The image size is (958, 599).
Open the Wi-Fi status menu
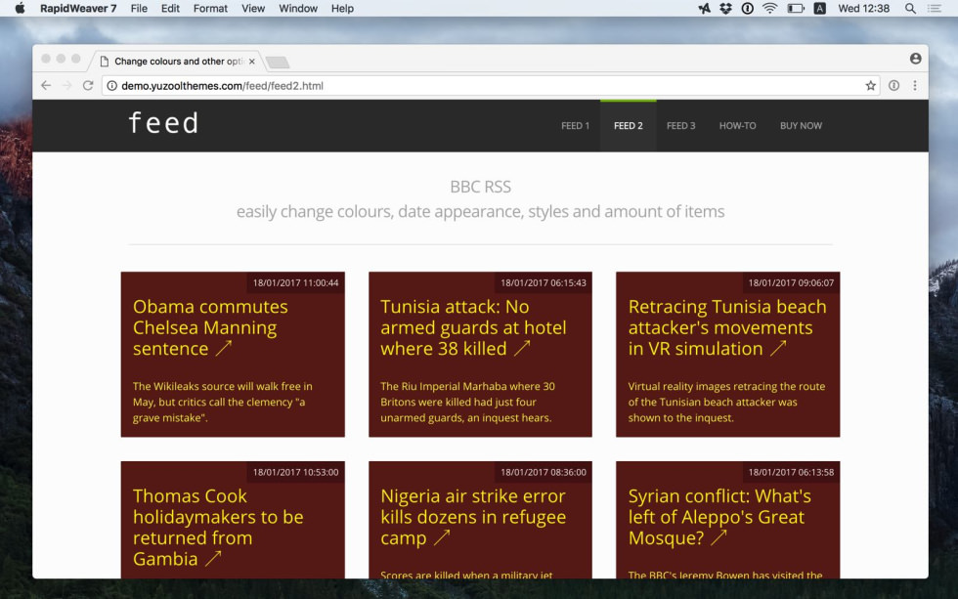(x=770, y=9)
